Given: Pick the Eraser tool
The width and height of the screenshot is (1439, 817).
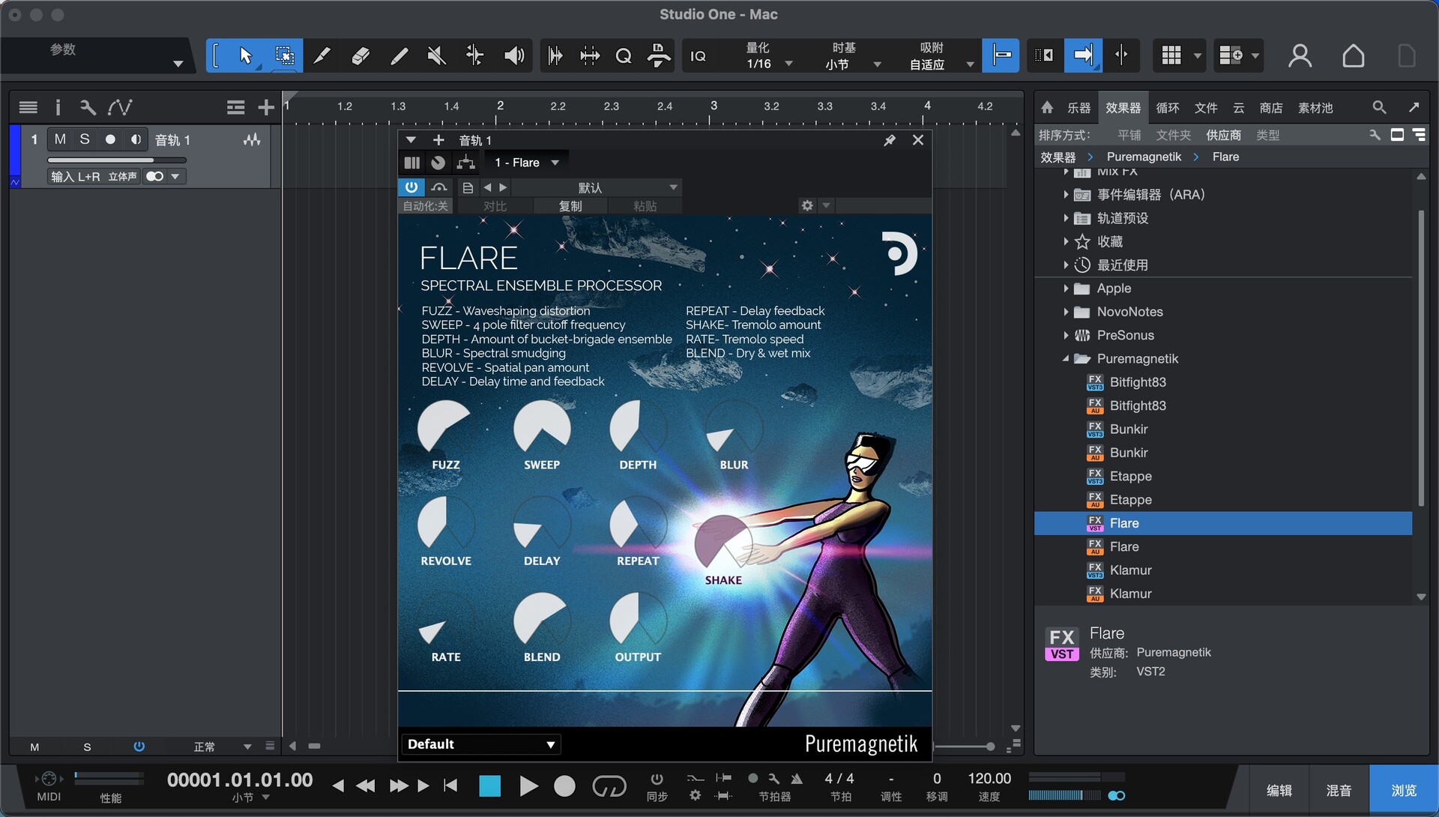Looking at the screenshot, I should (x=360, y=55).
